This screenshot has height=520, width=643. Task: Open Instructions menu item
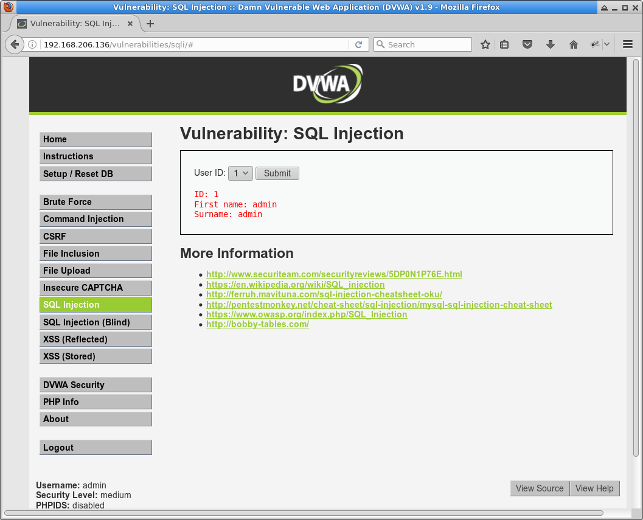(x=96, y=157)
